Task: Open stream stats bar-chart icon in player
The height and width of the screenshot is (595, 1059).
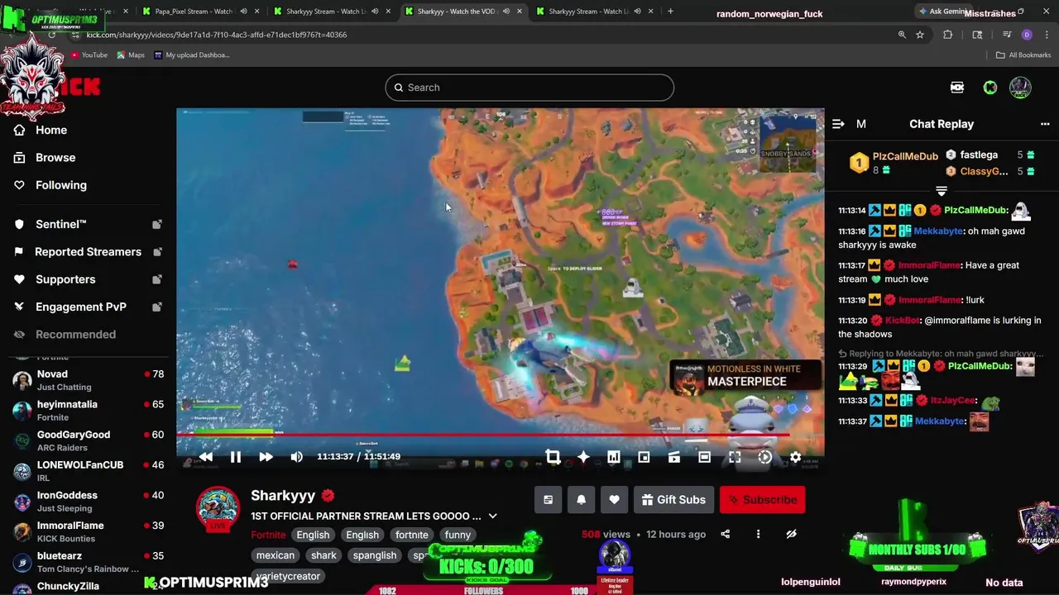Action: (x=613, y=457)
